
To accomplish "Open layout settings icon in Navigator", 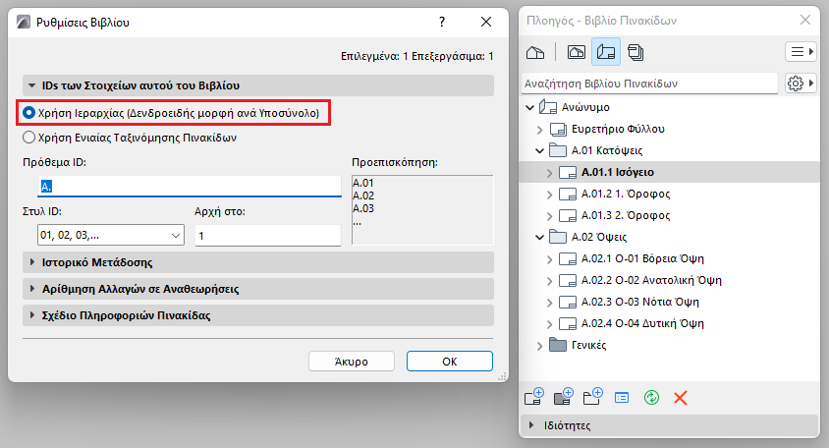I will [622, 397].
